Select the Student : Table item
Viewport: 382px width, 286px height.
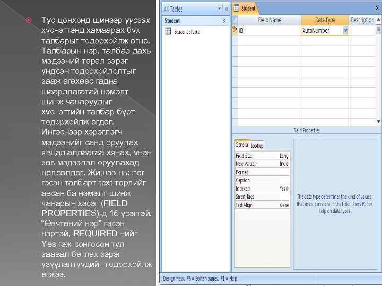coord(187,32)
